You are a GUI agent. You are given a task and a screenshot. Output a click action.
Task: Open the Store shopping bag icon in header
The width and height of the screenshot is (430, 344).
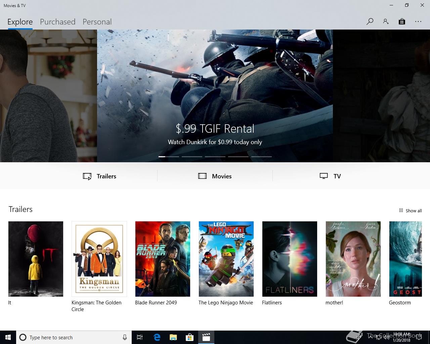402,22
